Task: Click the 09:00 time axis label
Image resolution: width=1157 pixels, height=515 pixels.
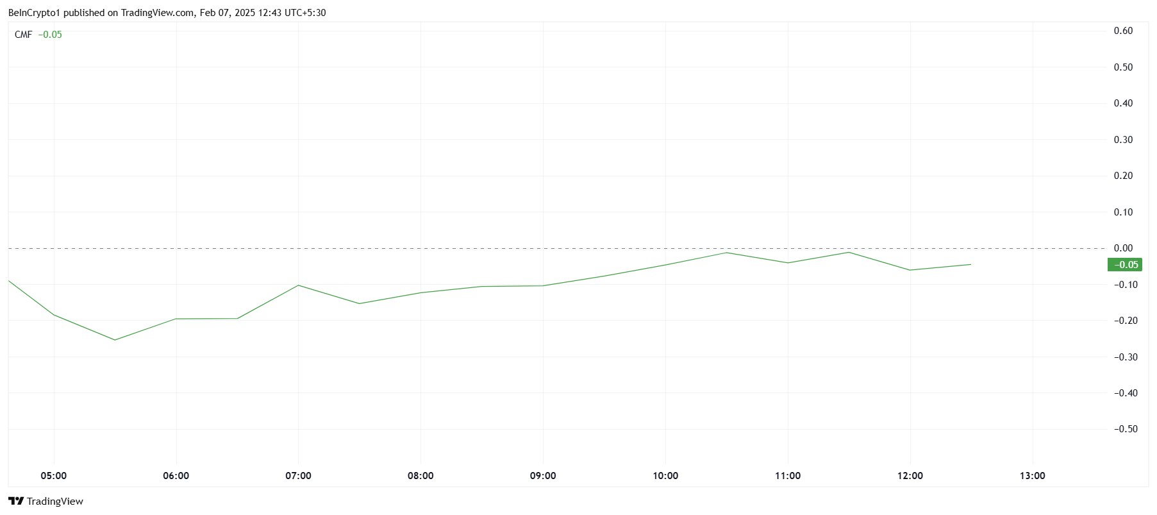Action: tap(543, 476)
